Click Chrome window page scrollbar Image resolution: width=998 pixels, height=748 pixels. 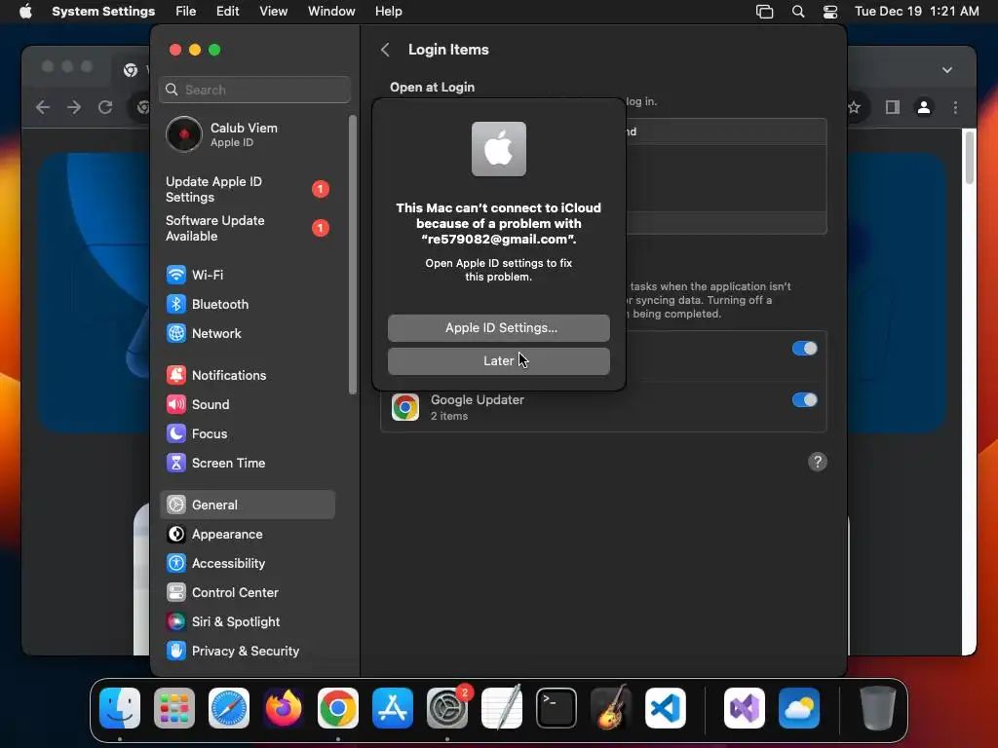970,158
